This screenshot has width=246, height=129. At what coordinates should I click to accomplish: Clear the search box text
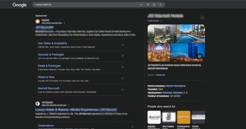(141, 5)
